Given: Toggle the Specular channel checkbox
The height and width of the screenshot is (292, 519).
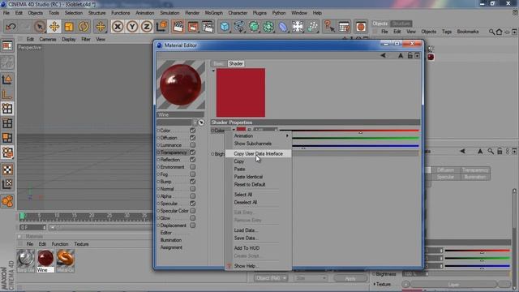Looking at the screenshot, I should (193, 204).
